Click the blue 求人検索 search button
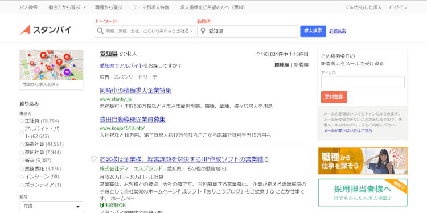The image size is (427, 213). click(313, 31)
